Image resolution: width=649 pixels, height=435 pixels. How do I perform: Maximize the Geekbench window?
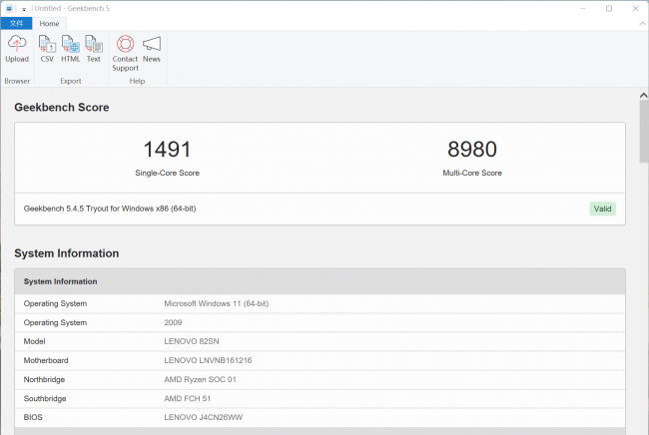tap(609, 8)
